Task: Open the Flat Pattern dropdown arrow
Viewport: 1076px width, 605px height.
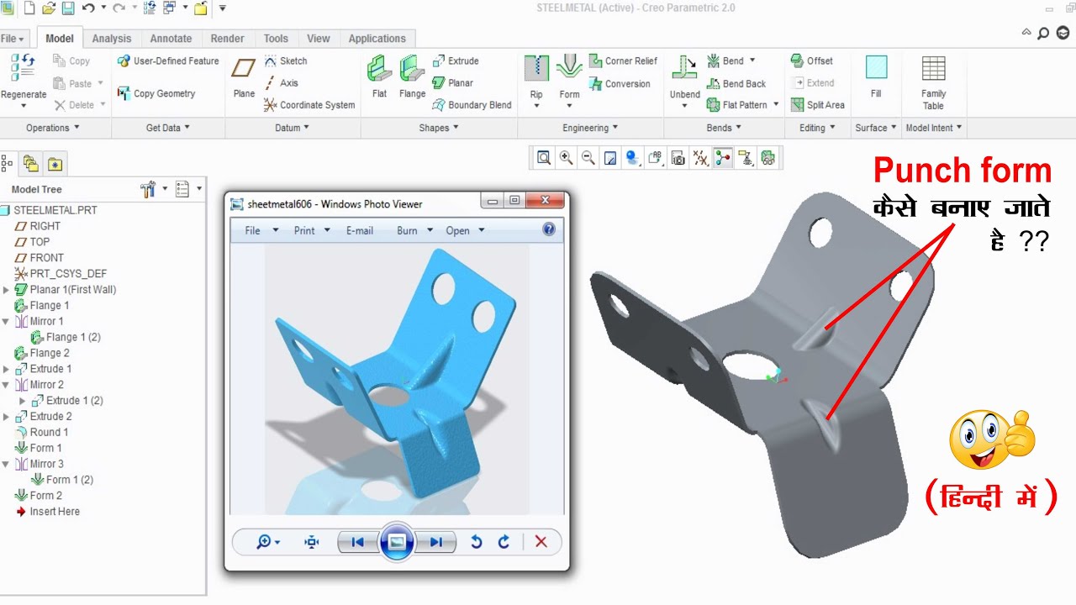Action: coord(776,105)
